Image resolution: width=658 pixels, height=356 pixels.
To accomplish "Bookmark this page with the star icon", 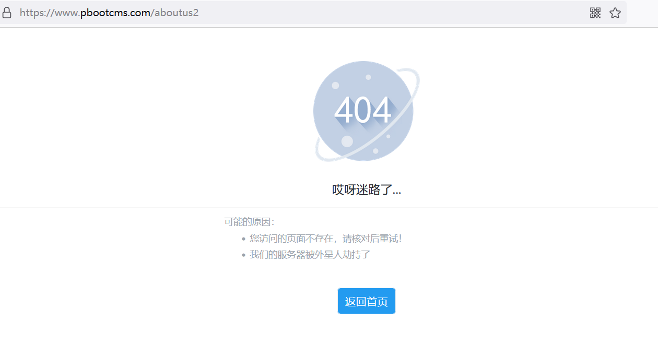I will (615, 13).
